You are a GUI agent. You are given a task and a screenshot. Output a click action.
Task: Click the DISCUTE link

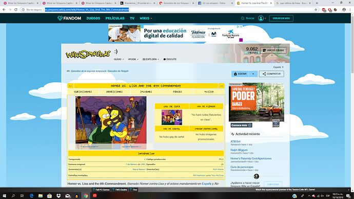[x=170, y=59]
